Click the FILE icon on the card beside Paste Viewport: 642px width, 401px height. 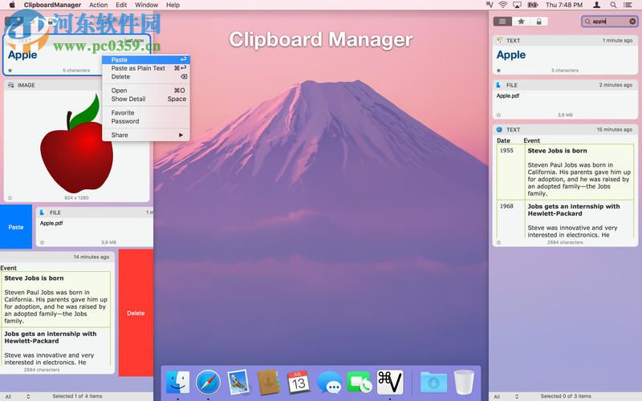42,213
